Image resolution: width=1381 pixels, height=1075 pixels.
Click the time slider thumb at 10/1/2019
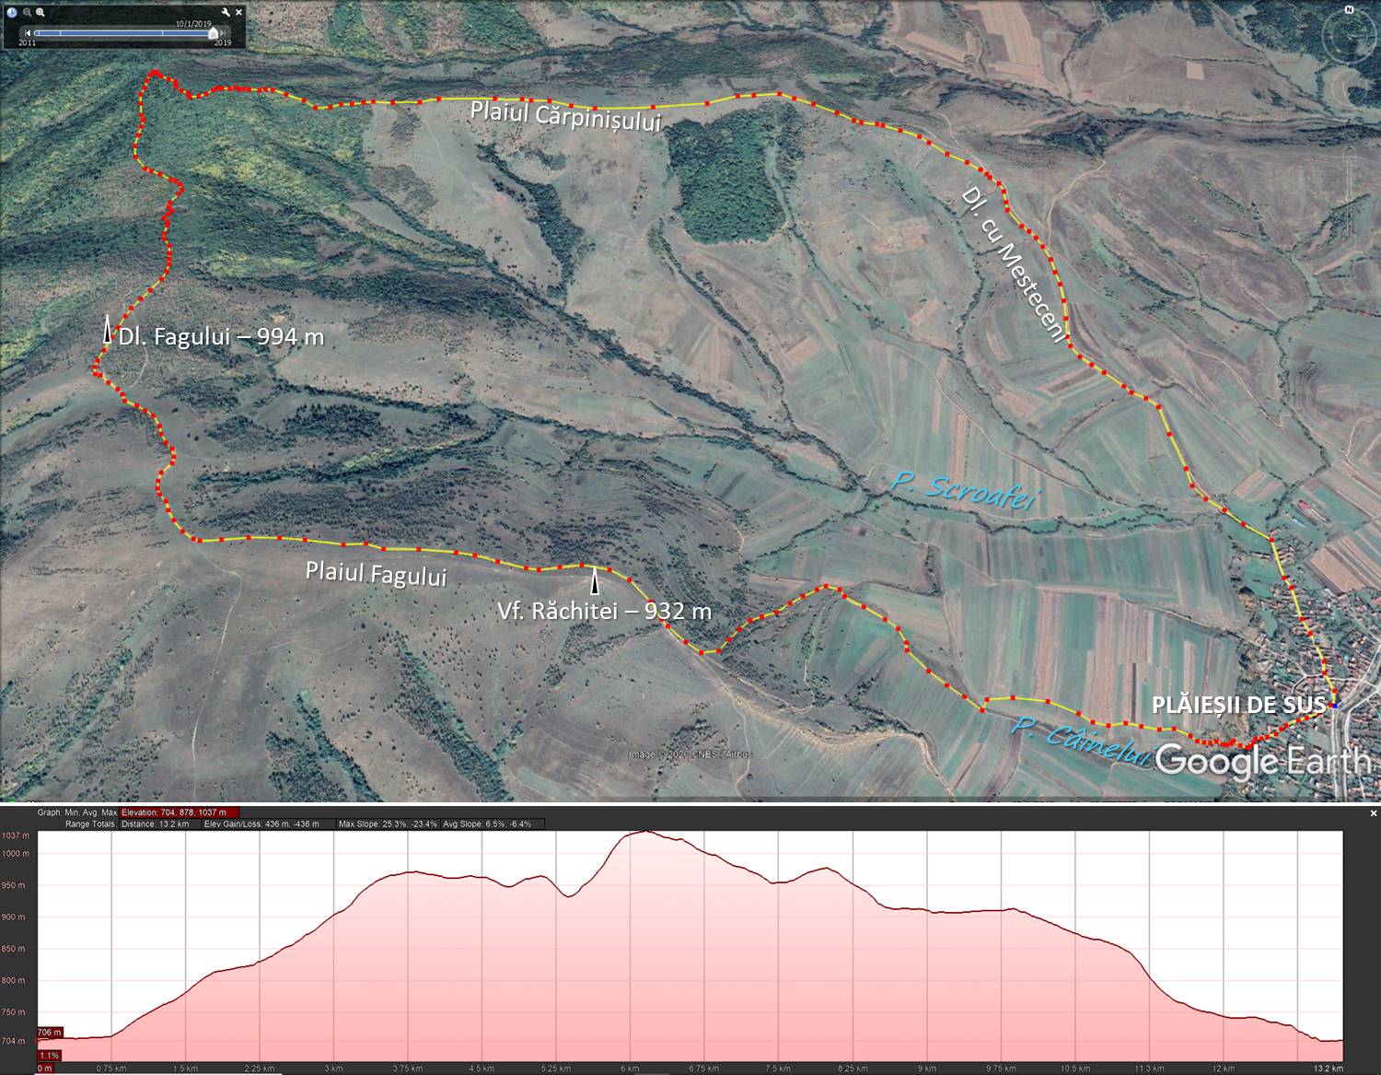(214, 32)
